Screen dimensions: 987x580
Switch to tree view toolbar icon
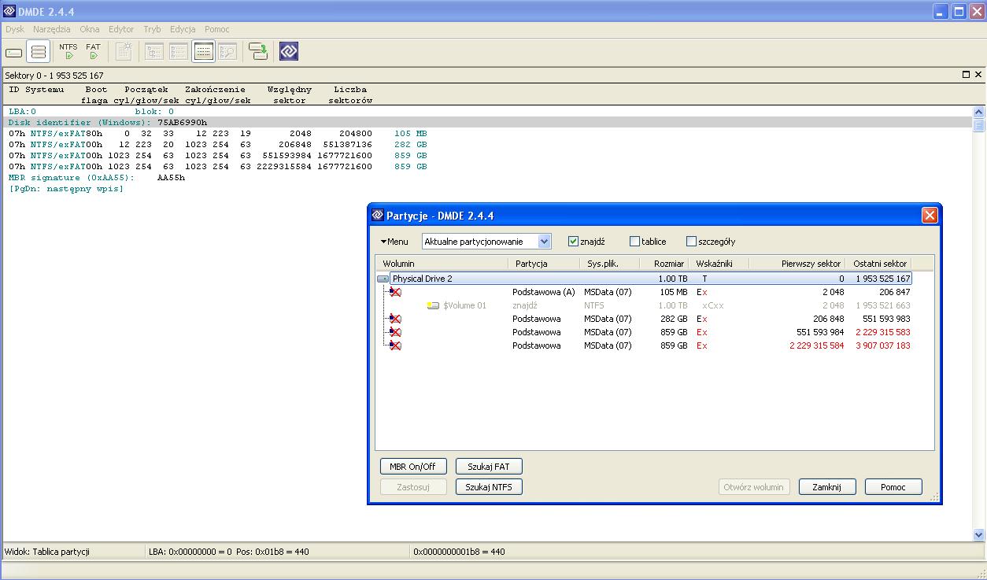[x=153, y=52]
